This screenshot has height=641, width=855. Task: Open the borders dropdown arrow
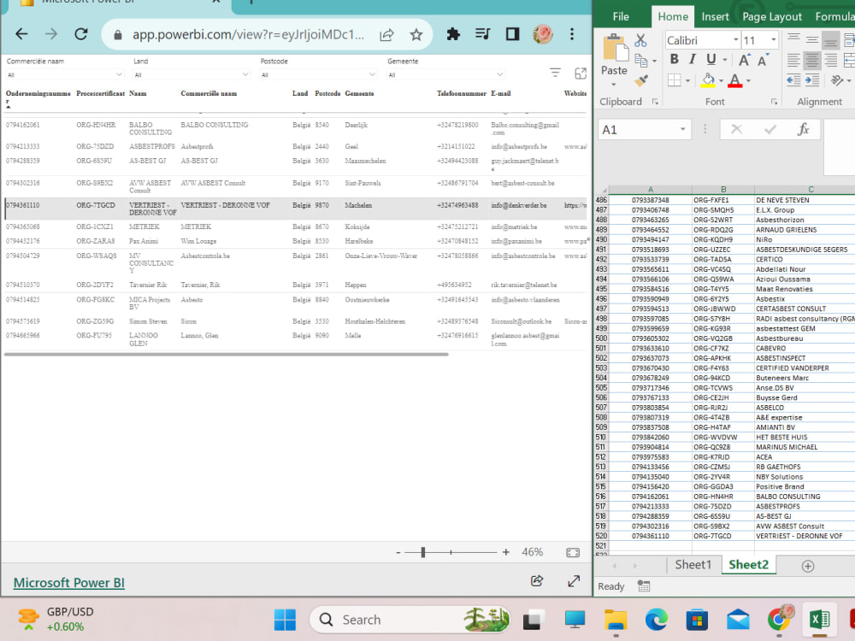687,81
